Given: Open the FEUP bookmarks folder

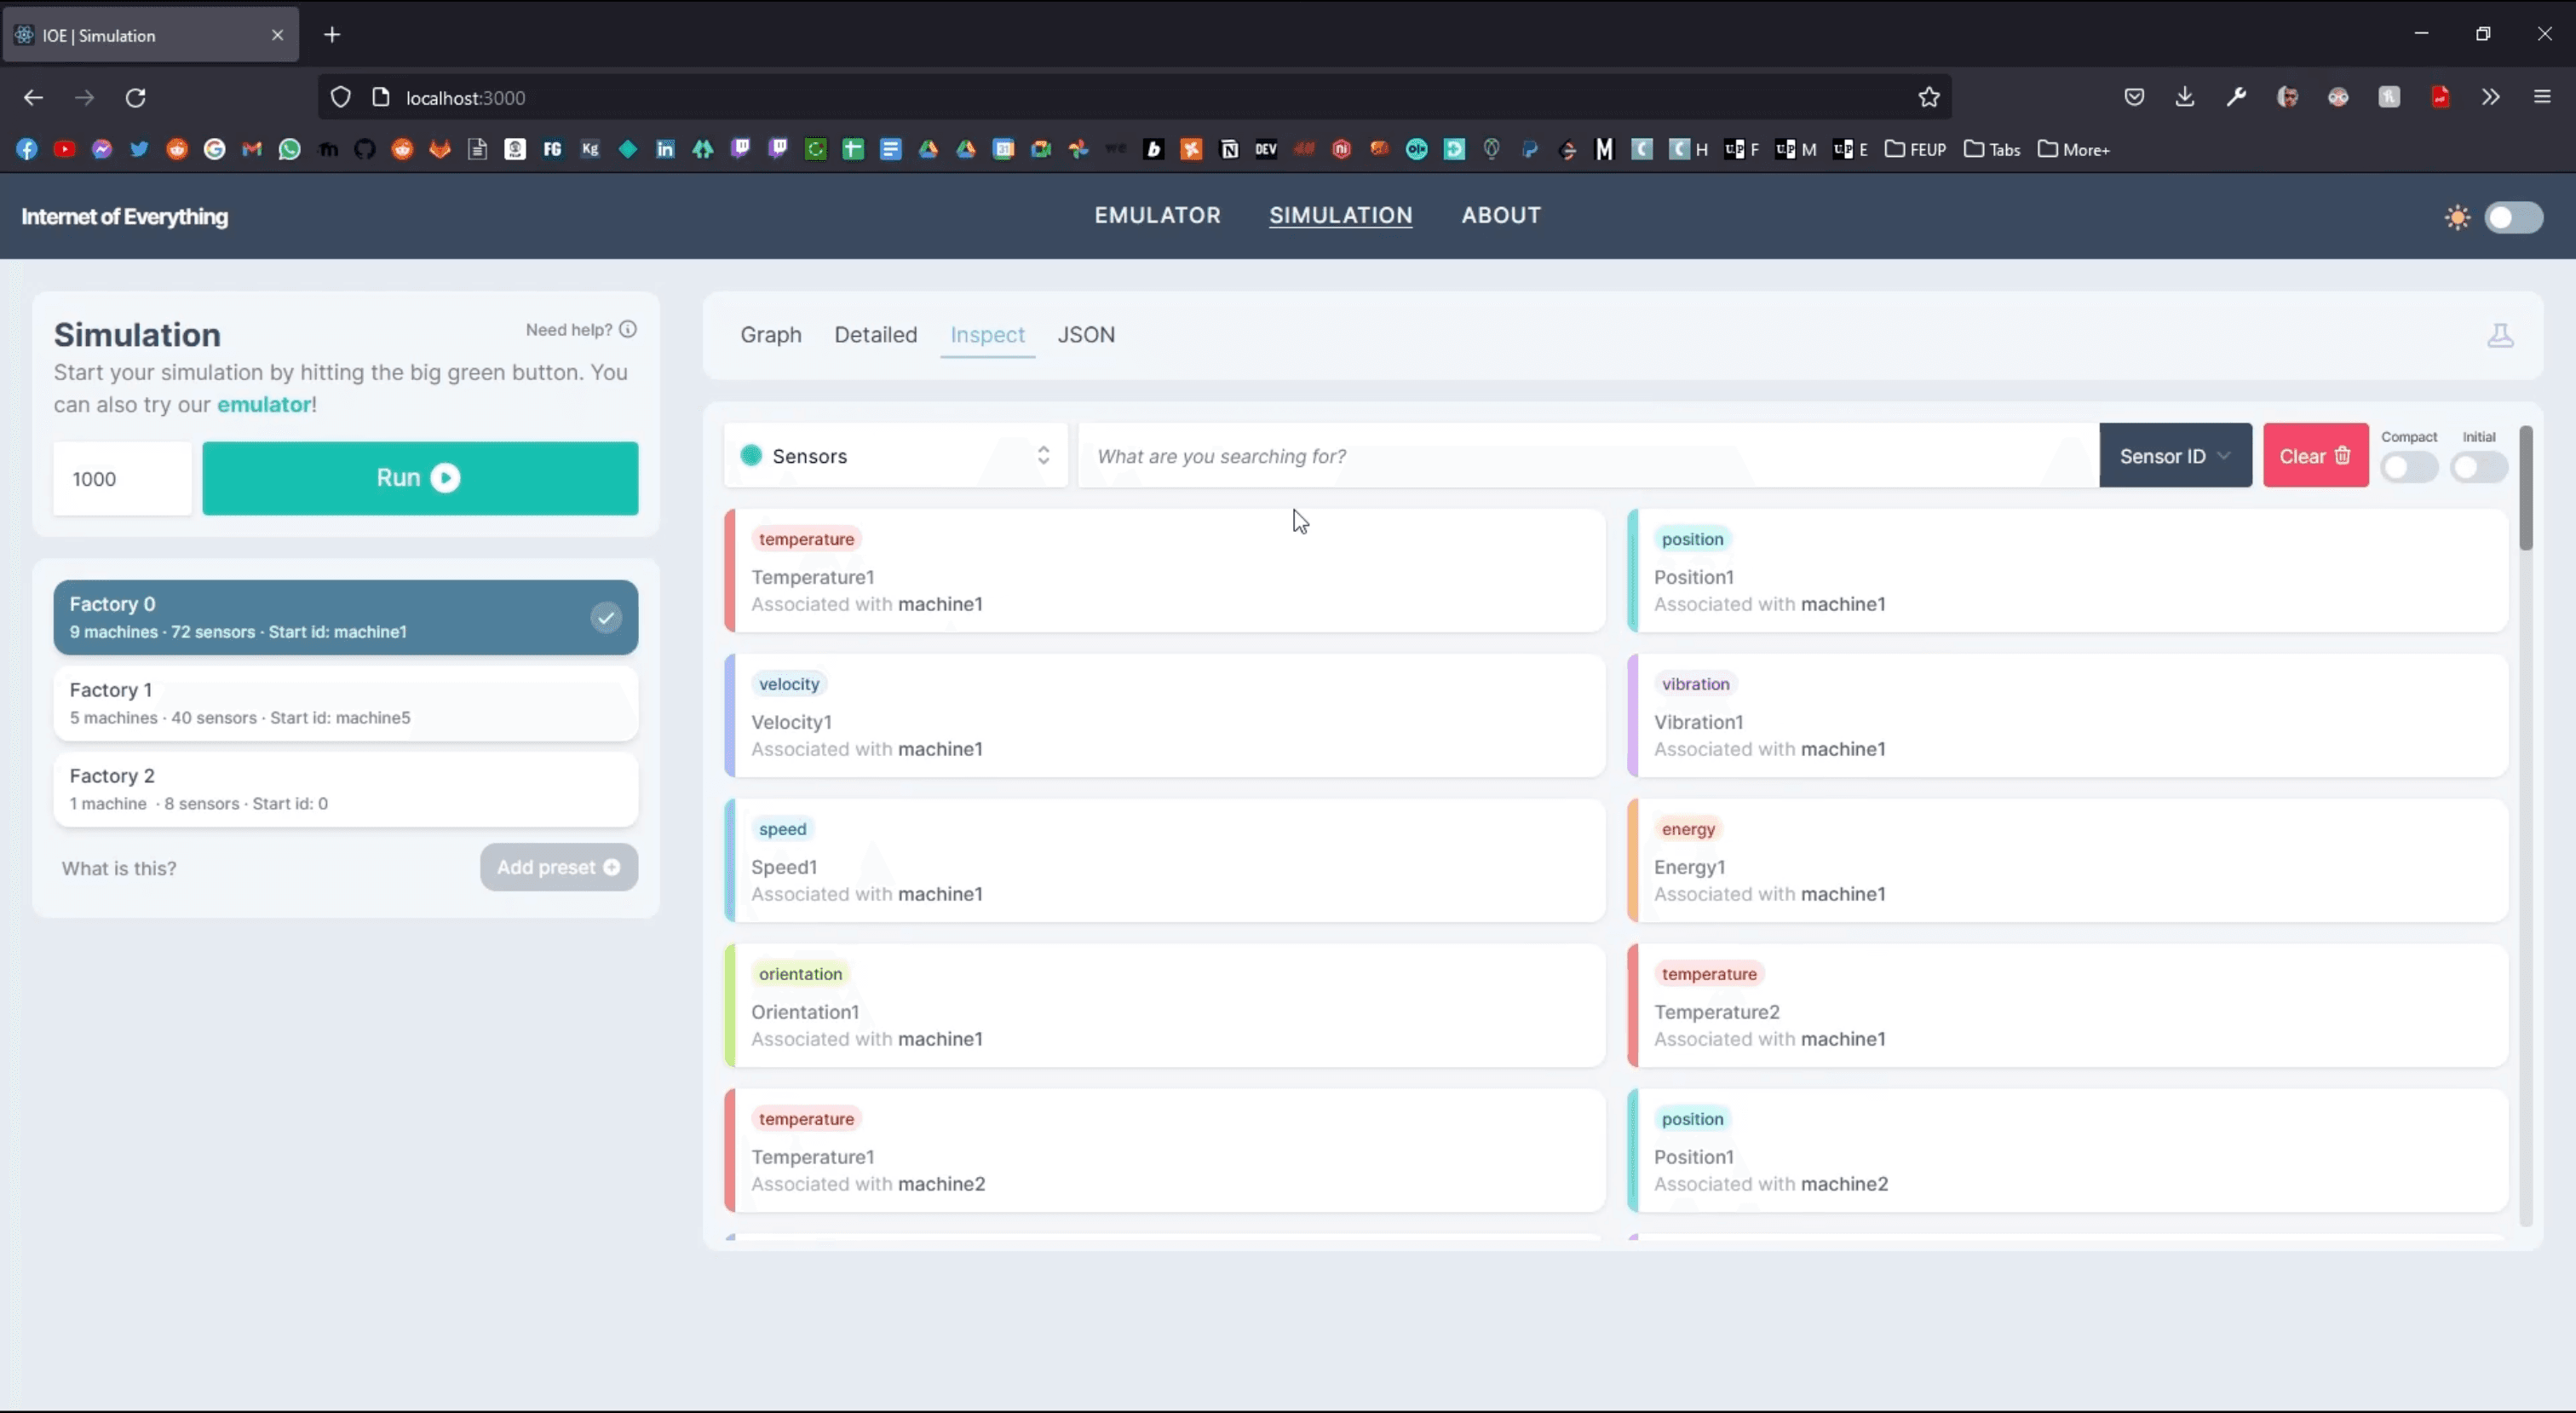Looking at the screenshot, I should click(1915, 149).
